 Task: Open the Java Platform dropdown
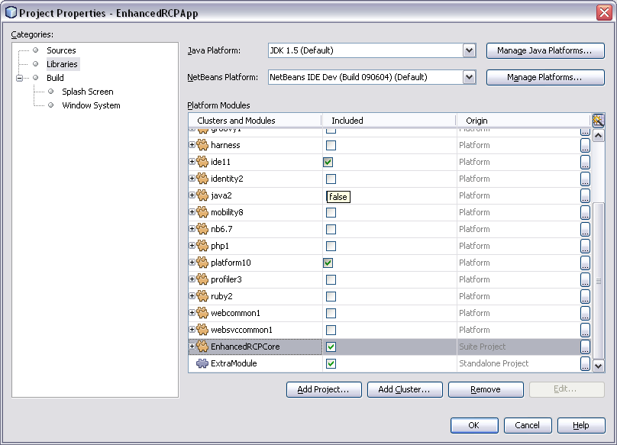coord(469,51)
